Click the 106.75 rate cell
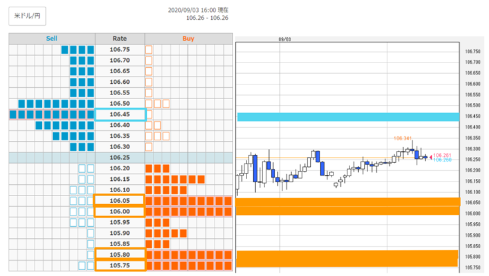Screen dimensions: 489x276 click(x=120, y=50)
